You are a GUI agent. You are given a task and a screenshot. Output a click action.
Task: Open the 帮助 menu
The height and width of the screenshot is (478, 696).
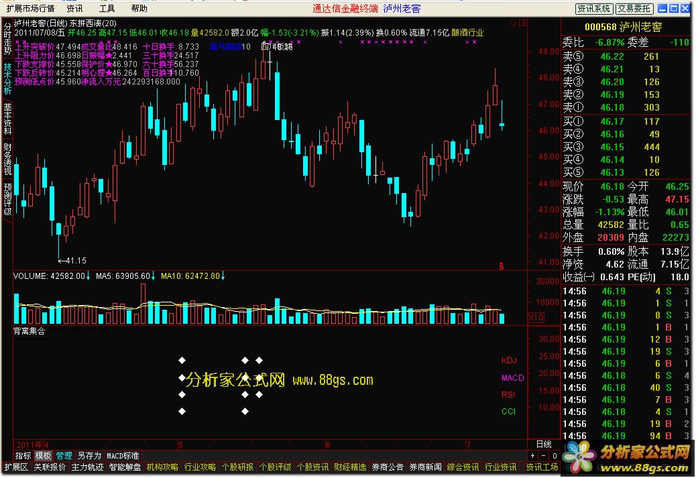tap(139, 9)
